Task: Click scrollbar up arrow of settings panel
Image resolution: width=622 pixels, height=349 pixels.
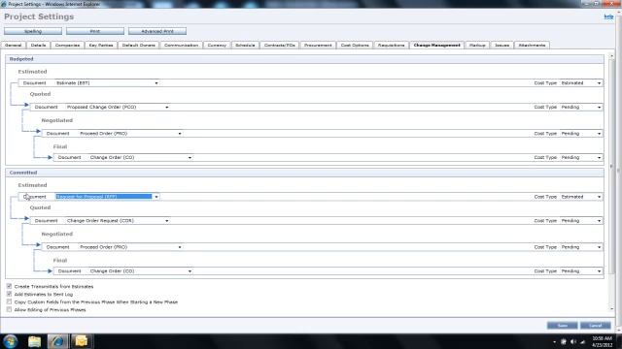Action: (611, 56)
